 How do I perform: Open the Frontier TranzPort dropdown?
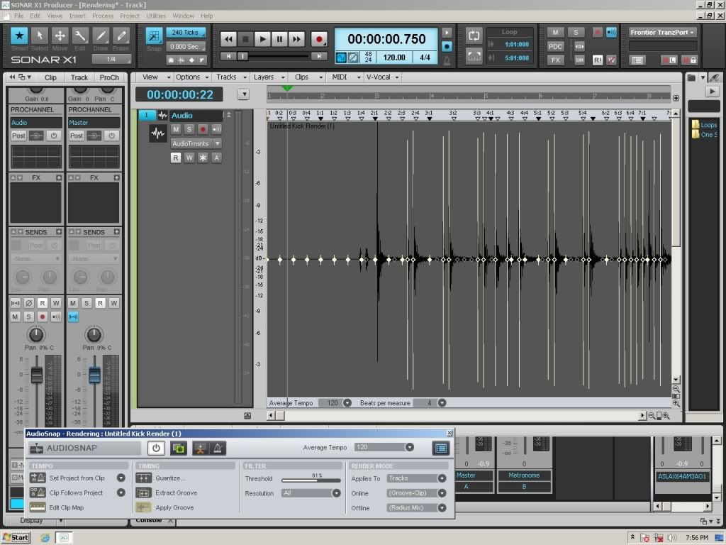pos(662,32)
